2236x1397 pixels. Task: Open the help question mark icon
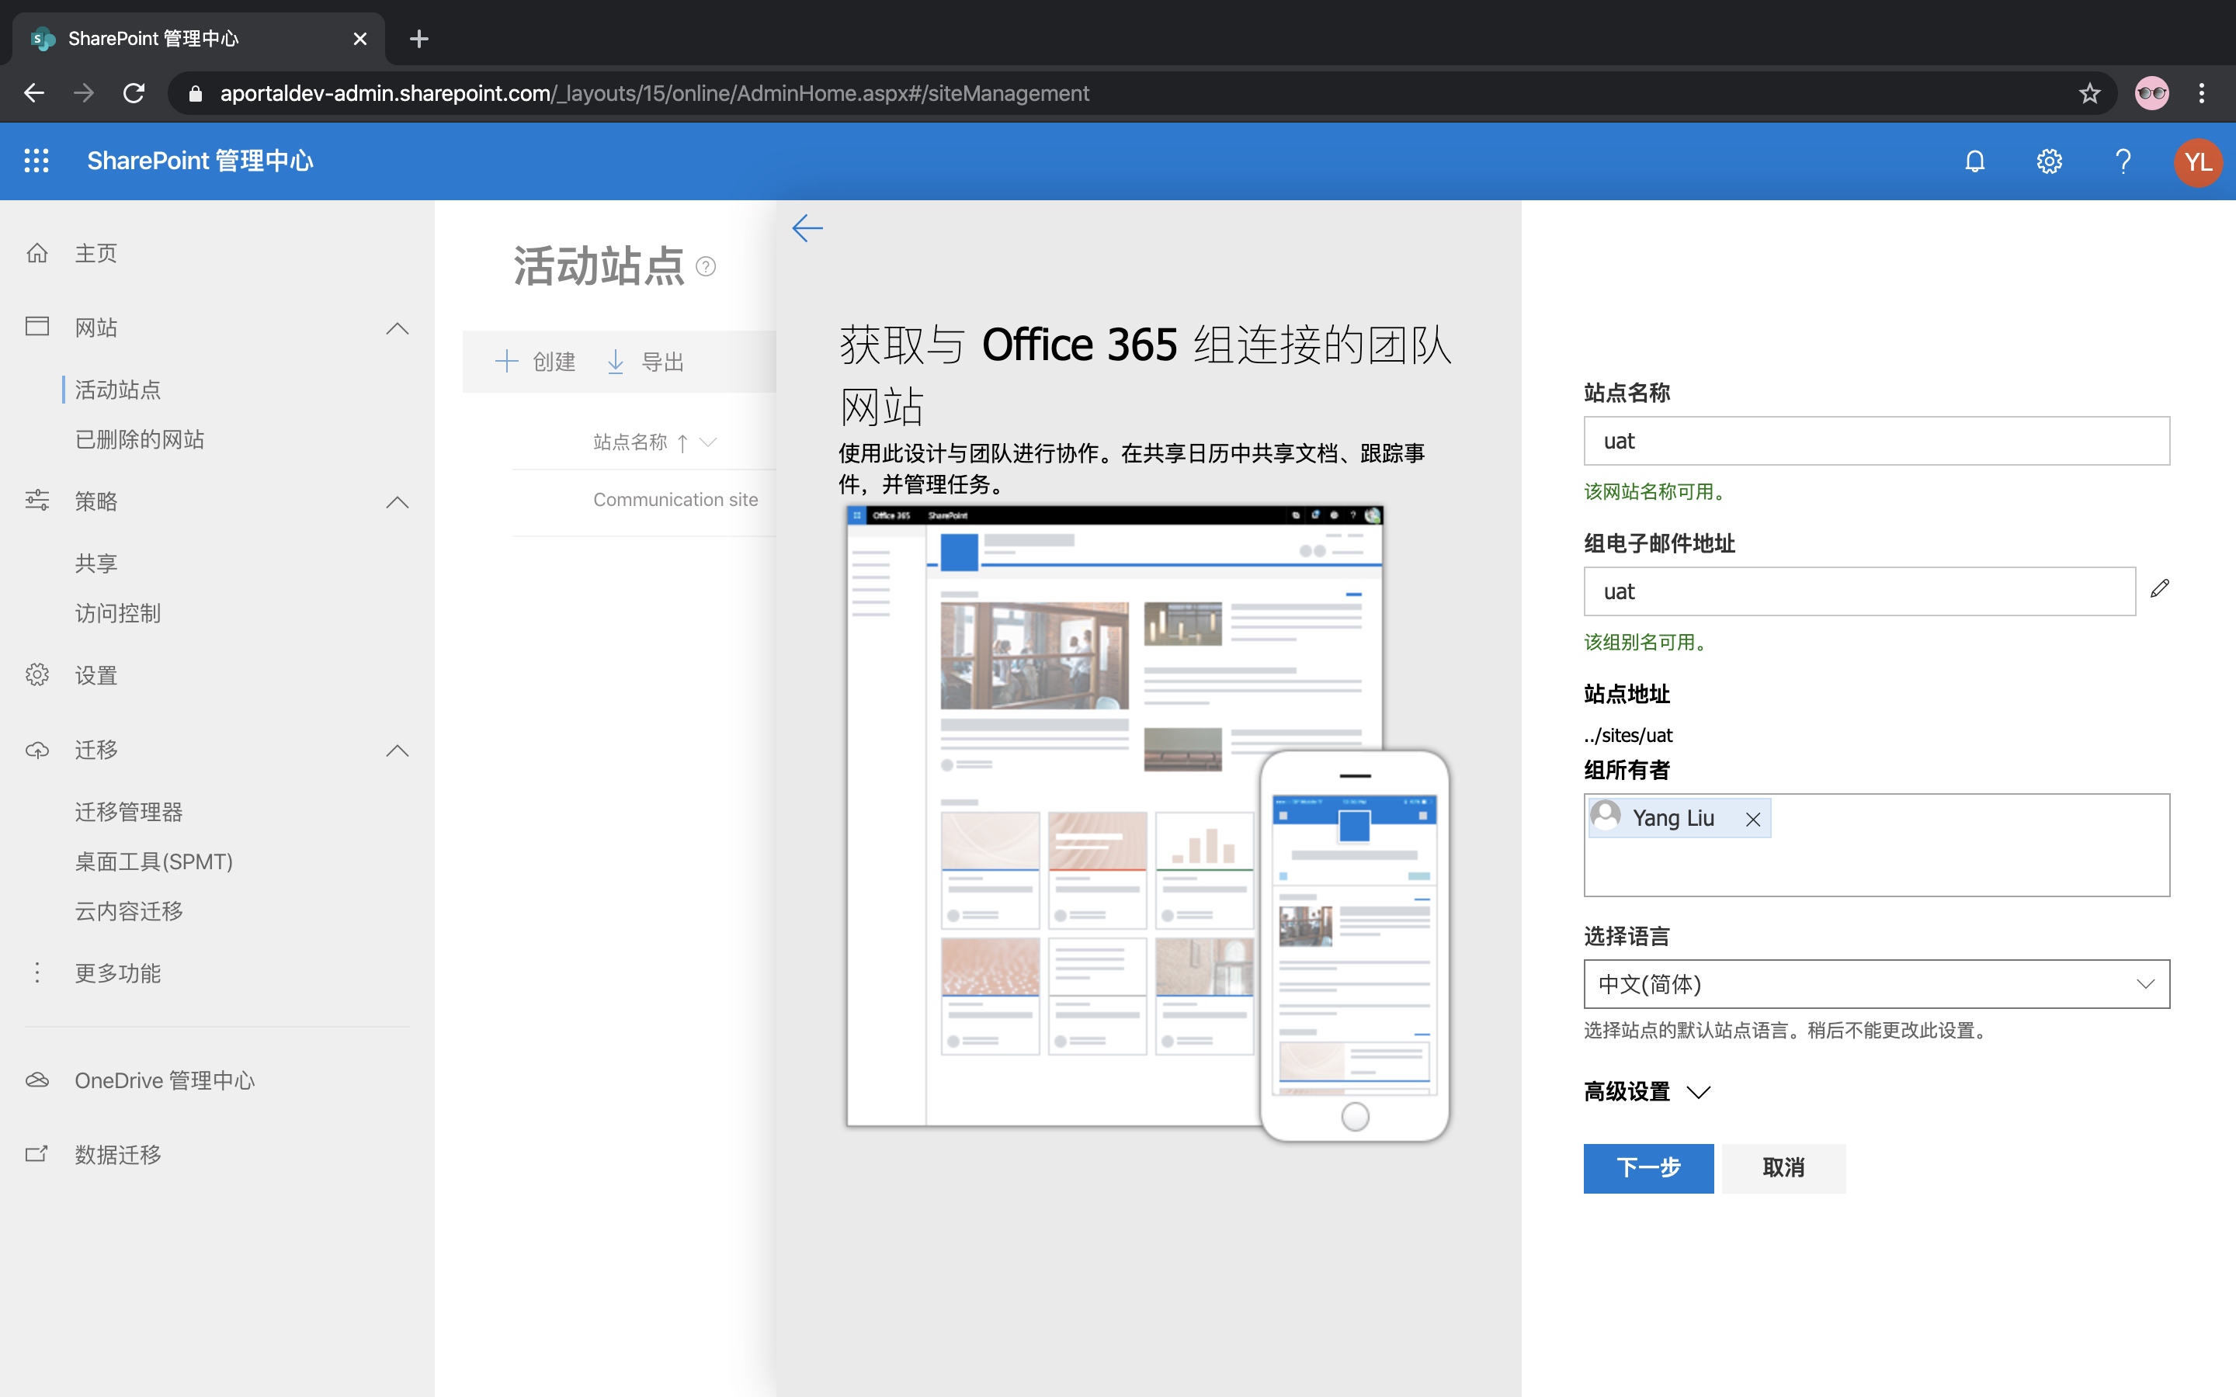coord(2123,161)
